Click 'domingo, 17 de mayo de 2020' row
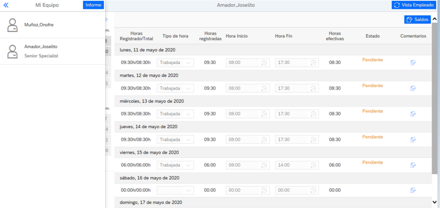Viewport: 440px width, 208px height. pyautogui.click(x=273, y=202)
